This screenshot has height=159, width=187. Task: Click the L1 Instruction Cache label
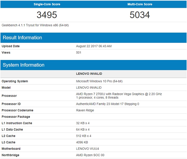click(x=17, y=123)
